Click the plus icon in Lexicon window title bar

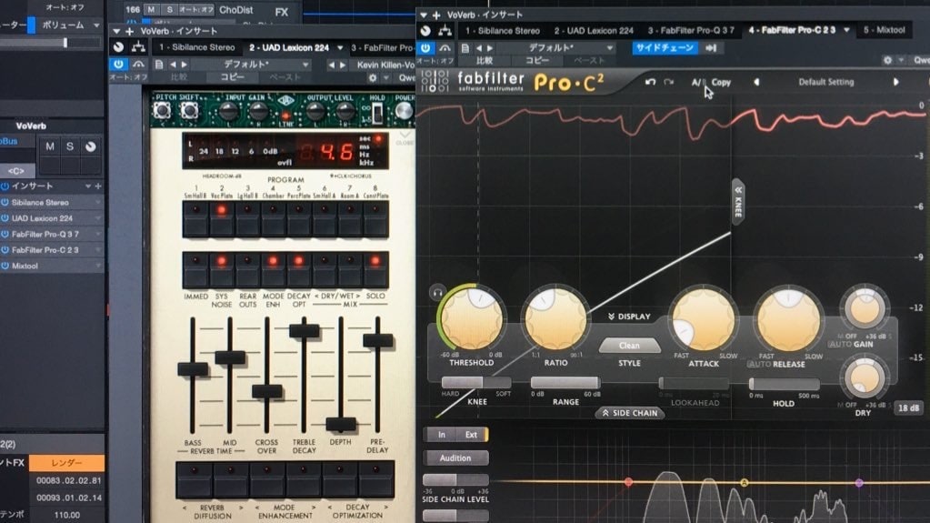coord(129,31)
